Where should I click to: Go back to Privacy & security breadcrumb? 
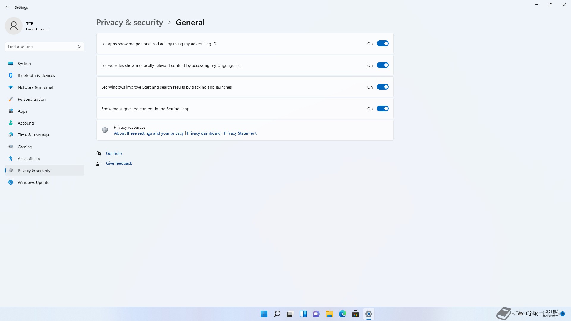[129, 23]
